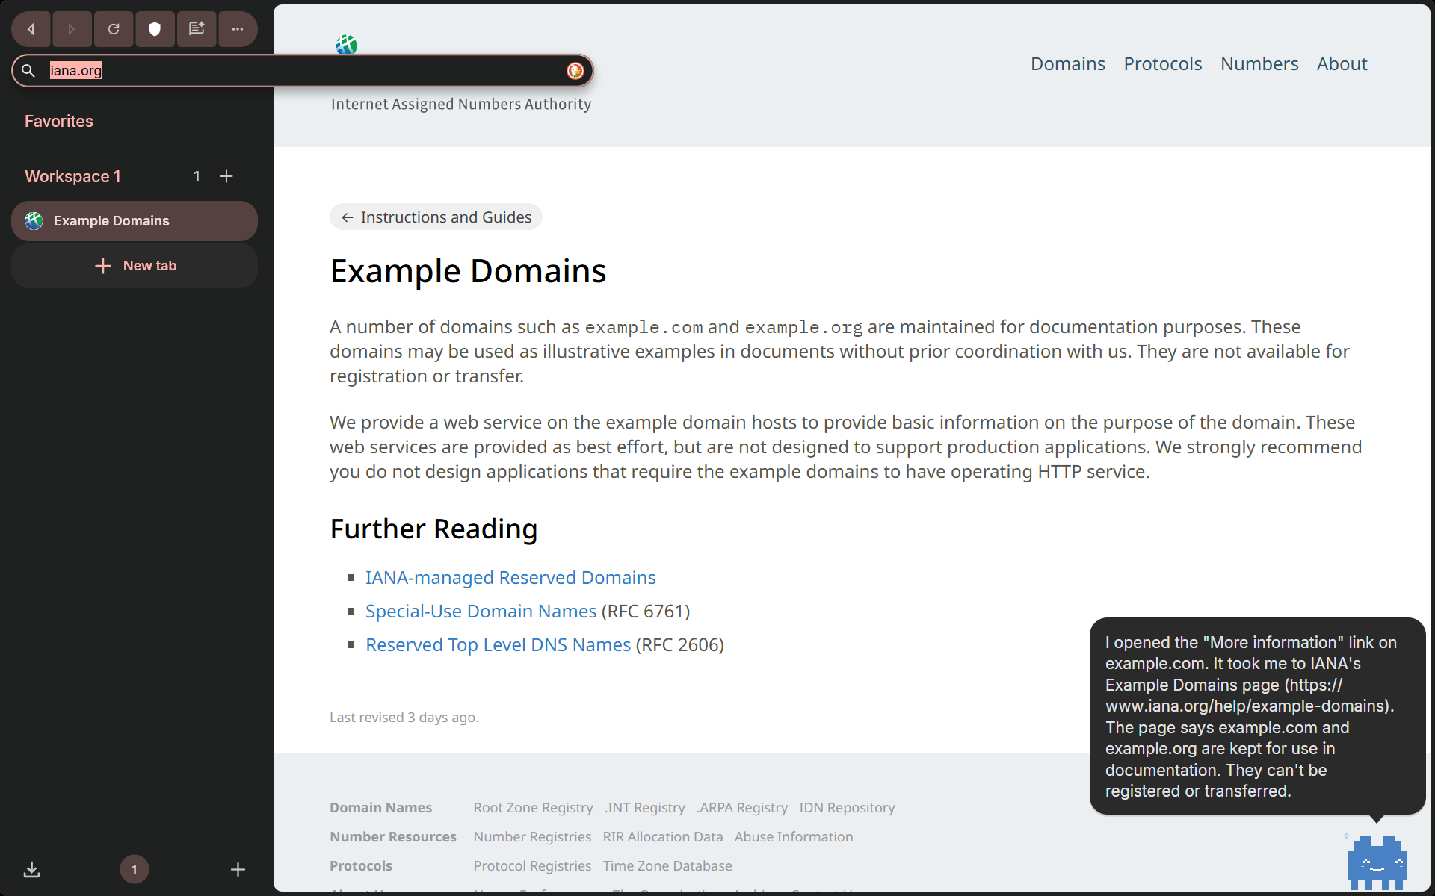Open Protocol Registries footer link
This screenshot has height=896, width=1435.
pyautogui.click(x=532, y=866)
